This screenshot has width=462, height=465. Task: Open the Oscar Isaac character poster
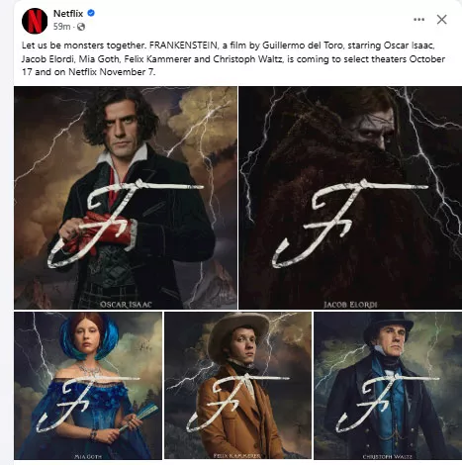click(126, 198)
